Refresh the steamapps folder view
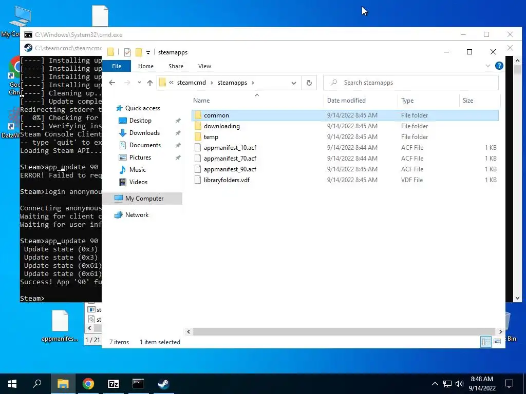This screenshot has width=526, height=394. click(x=309, y=83)
